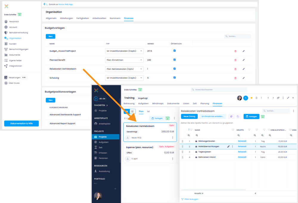The width and height of the screenshot is (298, 203).
Task: Delete the budget_InLooxTrialProject template
Action: pyautogui.click(x=235, y=51)
